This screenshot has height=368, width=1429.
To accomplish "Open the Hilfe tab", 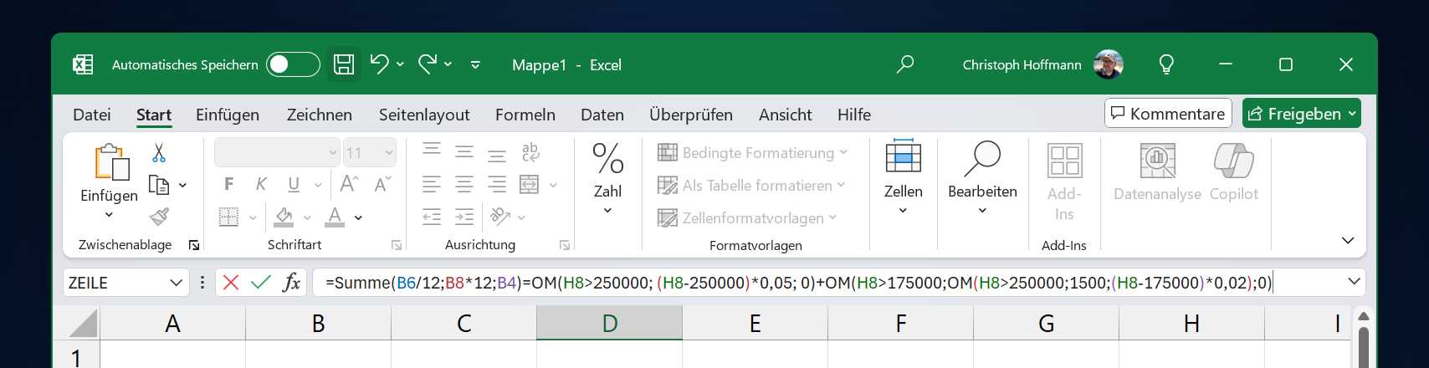I will (854, 115).
